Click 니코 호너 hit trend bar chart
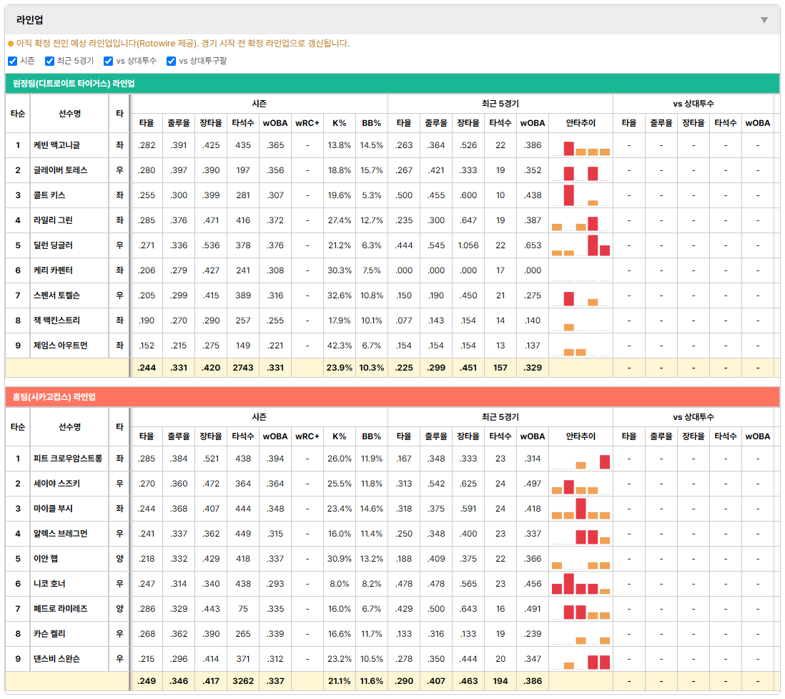This screenshot has width=785, height=699. click(581, 584)
